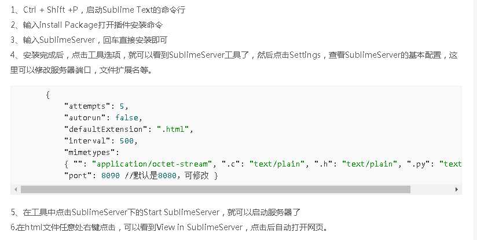Click step 3 text about entering SublimeServer

click(89, 40)
